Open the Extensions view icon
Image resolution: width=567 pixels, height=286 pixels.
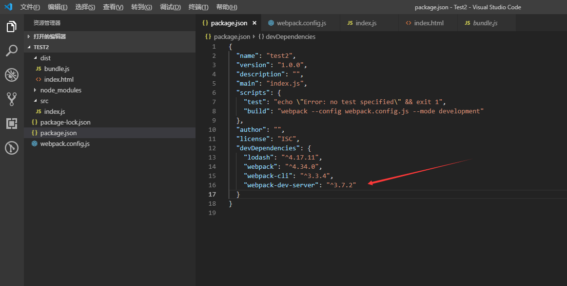coord(11,123)
